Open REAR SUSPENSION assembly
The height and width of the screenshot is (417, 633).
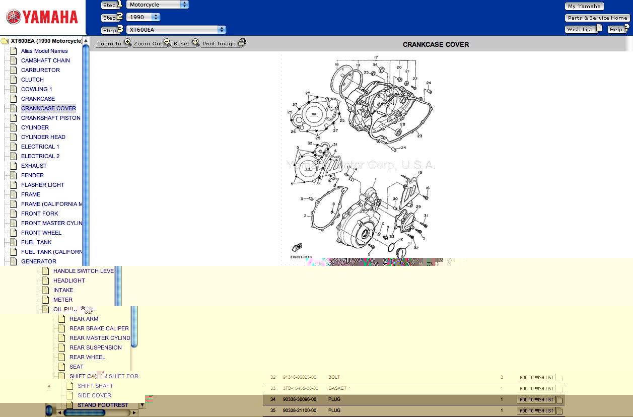pos(96,347)
